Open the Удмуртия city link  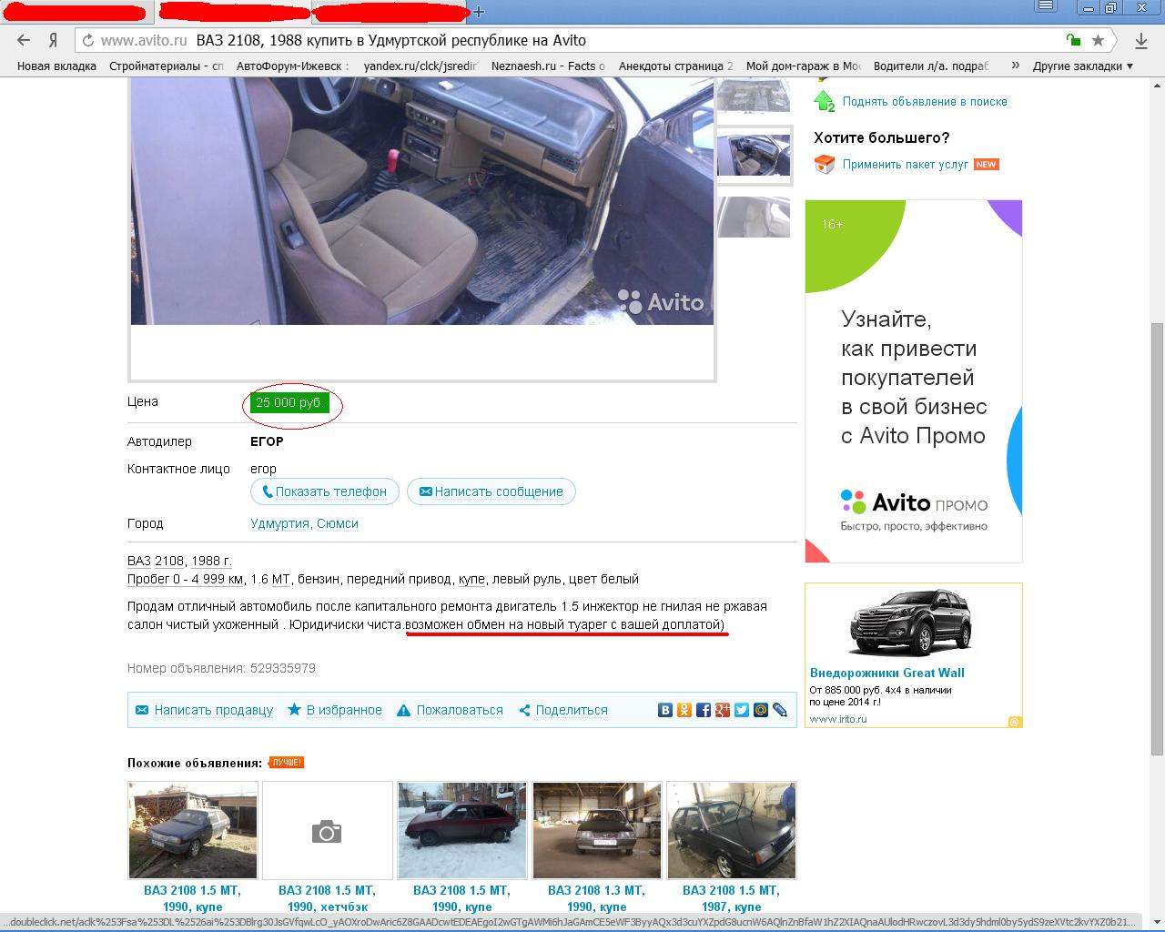[x=280, y=523]
